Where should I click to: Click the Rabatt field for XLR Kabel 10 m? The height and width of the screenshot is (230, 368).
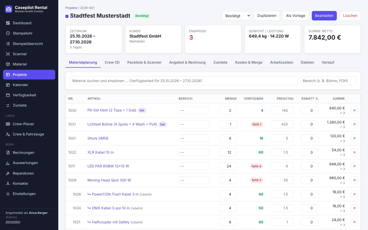click(x=309, y=152)
